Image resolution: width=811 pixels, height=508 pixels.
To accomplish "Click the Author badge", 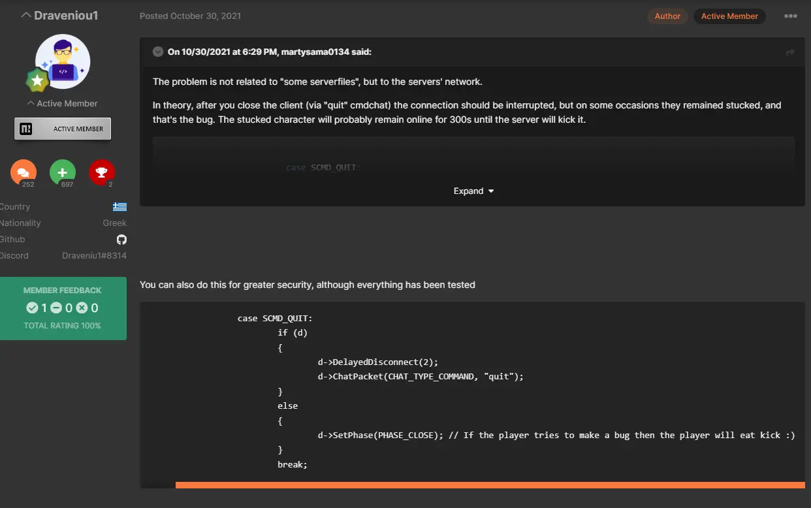I will (667, 16).
